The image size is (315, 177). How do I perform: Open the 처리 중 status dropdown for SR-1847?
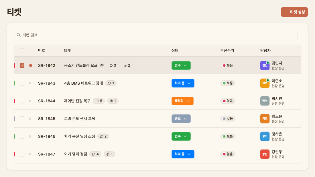point(183,154)
